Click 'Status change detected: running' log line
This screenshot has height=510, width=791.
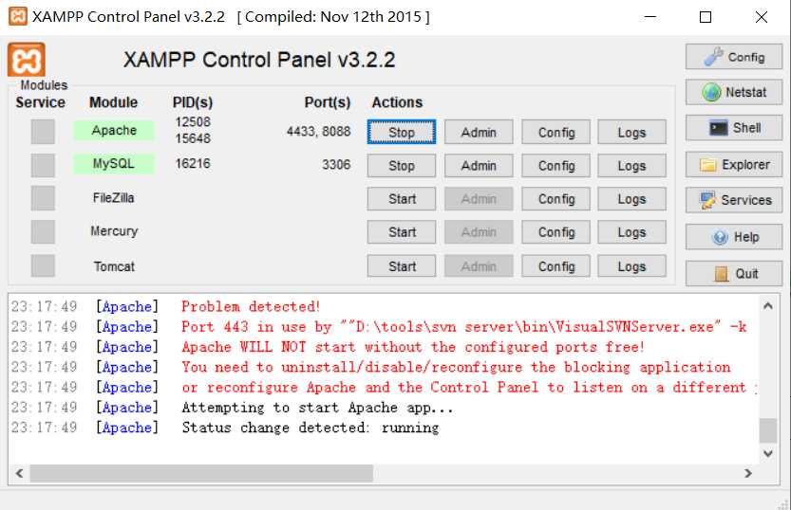point(311,428)
